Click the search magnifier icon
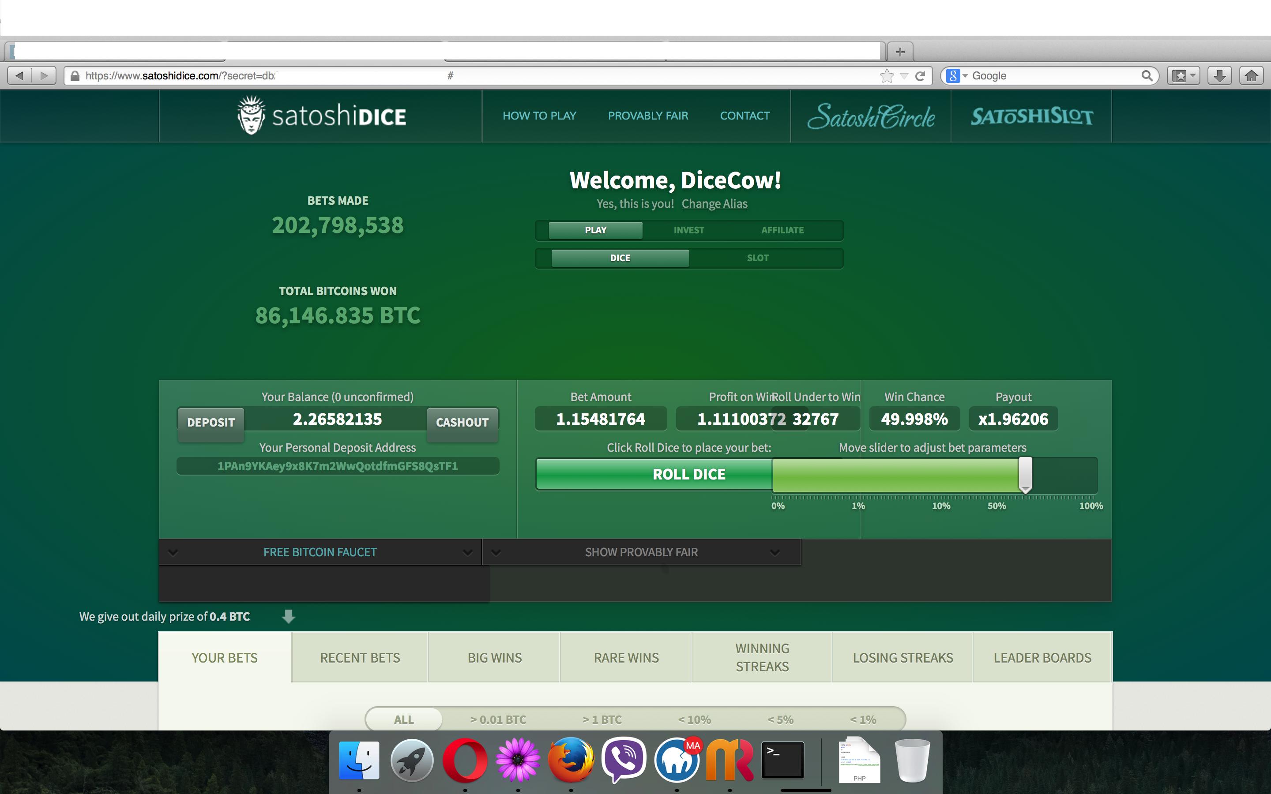The width and height of the screenshot is (1271, 794). [1147, 75]
